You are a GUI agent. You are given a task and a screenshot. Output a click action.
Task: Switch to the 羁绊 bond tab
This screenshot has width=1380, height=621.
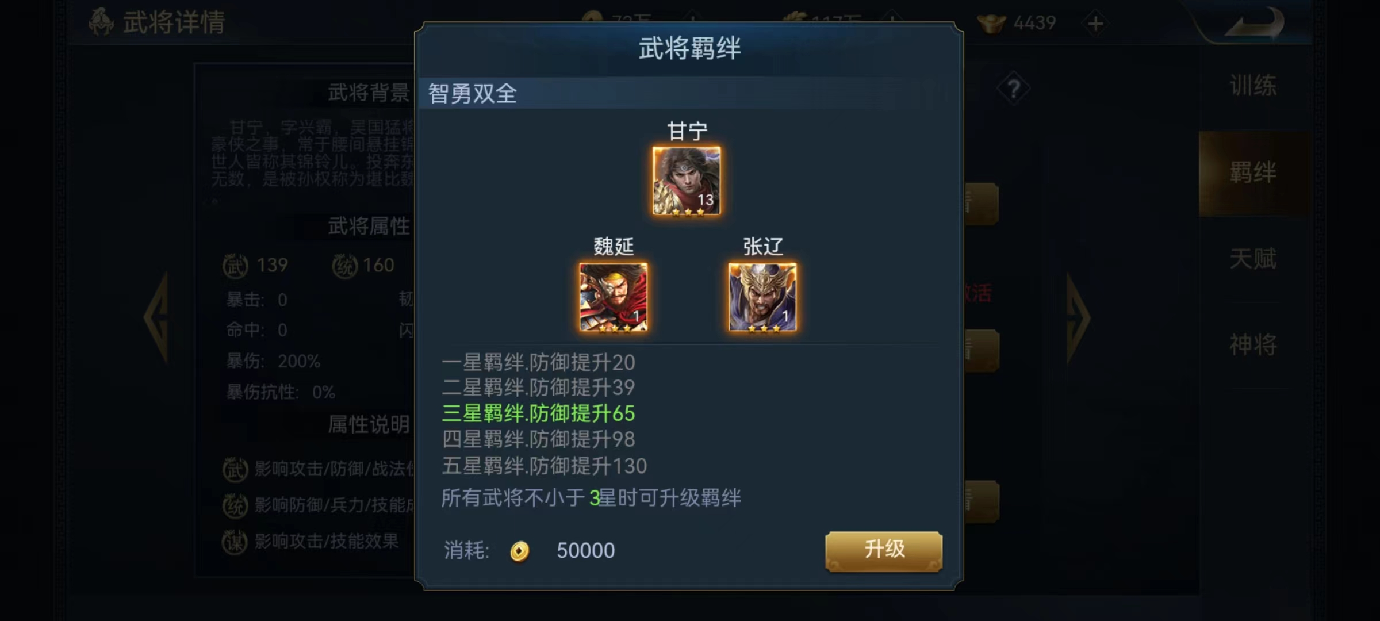[1253, 172]
